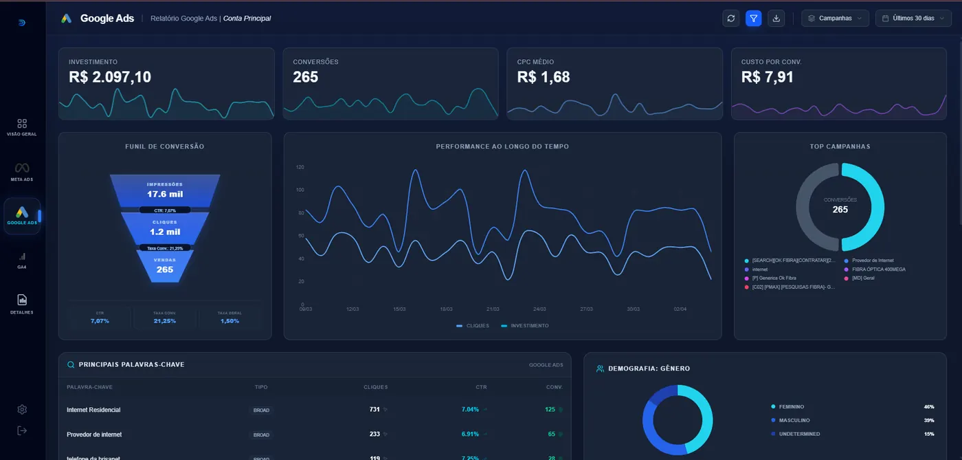Viewport: 962px width, 460px height.
Task: Open GA4 in sidebar
Action: (x=22, y=259)
